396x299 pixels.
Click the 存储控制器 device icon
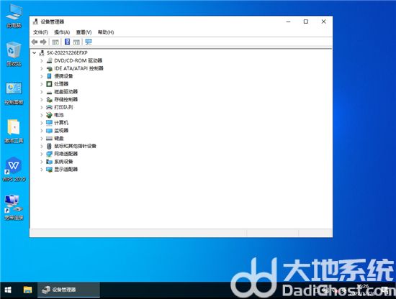coord(50,100)
